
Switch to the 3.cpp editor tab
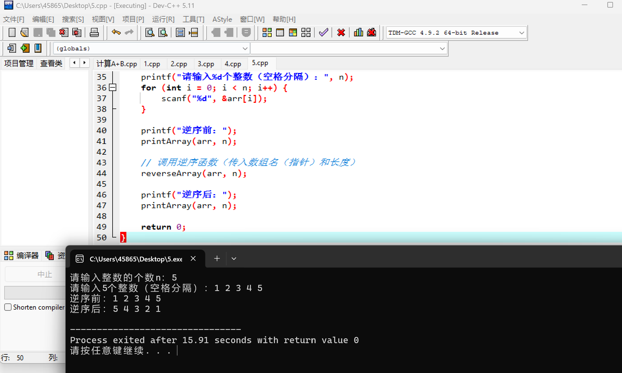pyautogui.click(x=206, y=64)
